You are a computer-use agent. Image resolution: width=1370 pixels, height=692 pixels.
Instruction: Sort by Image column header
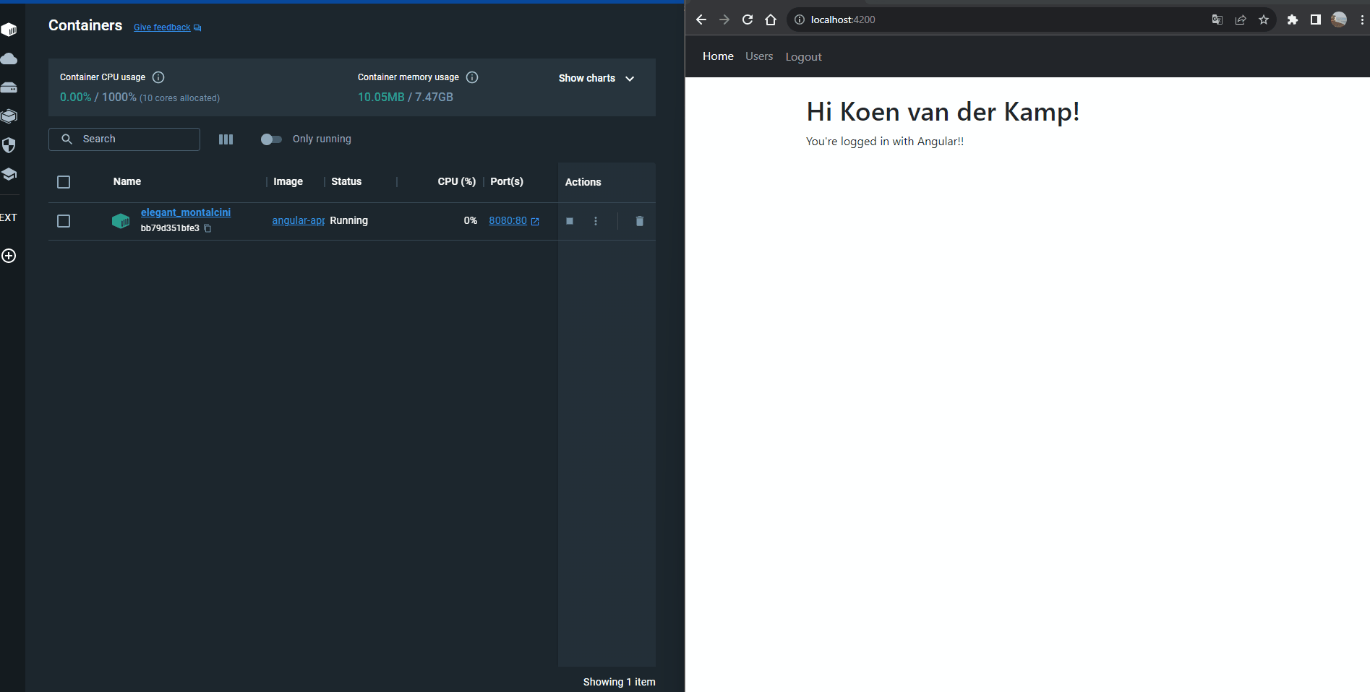click(x=288, y=181)
